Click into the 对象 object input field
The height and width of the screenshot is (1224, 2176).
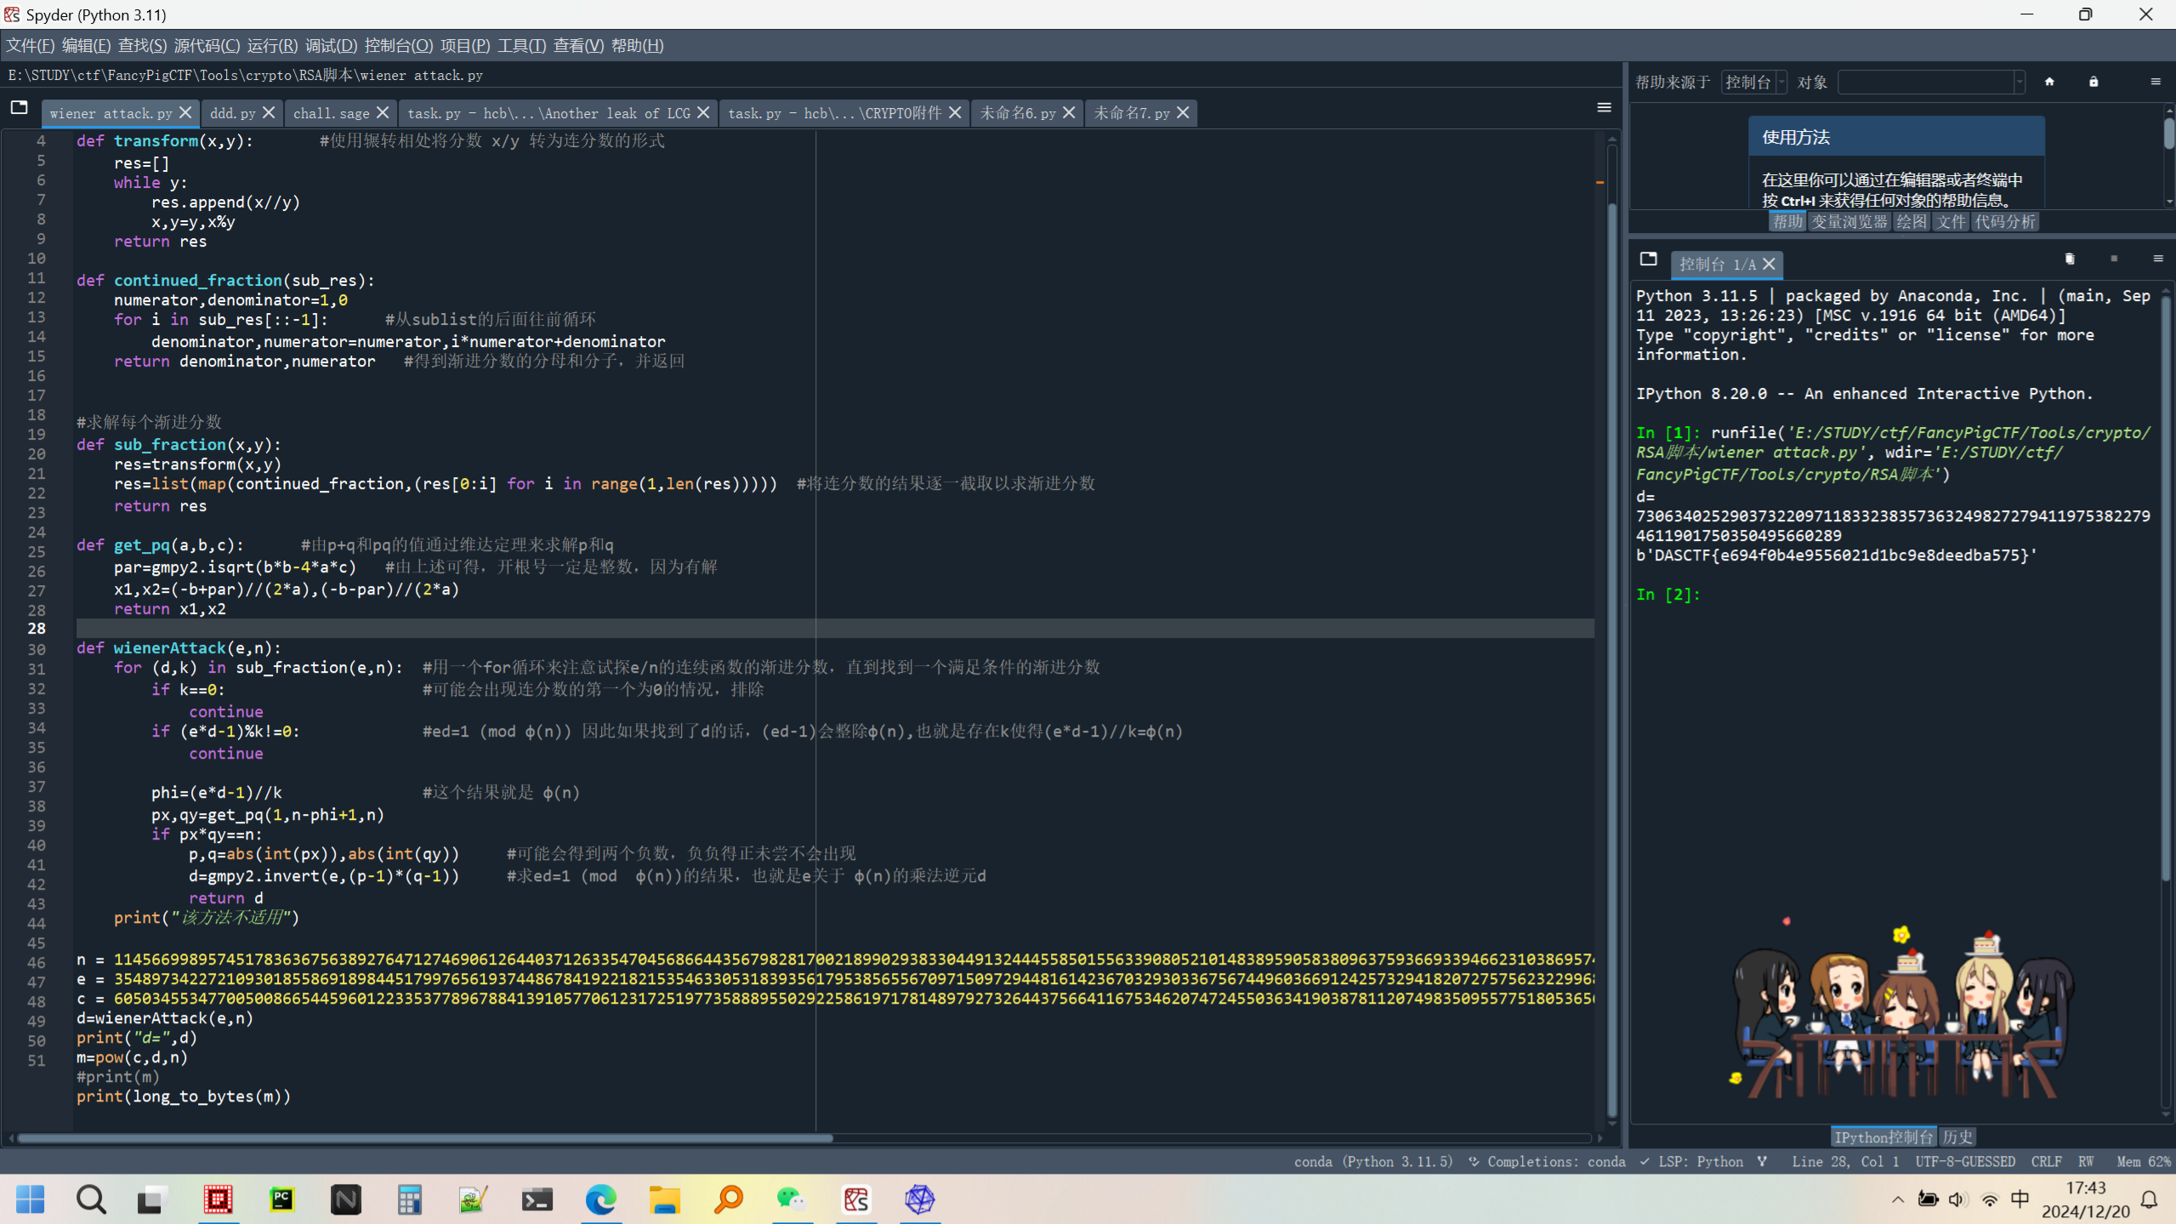(1925, 82)
